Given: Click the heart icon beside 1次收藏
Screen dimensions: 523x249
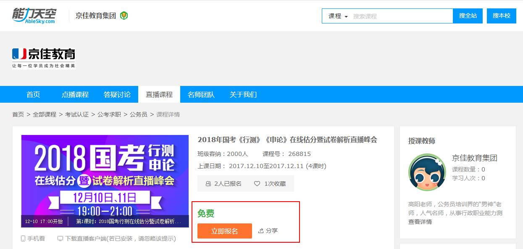Looking at the screenshot, I should [257, 184].
